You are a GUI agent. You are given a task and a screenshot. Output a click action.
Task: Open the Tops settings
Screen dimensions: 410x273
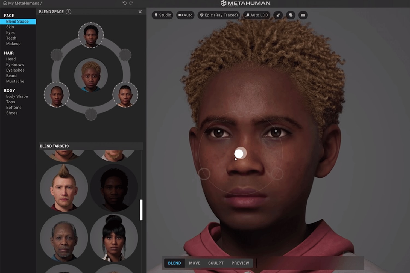11,102
